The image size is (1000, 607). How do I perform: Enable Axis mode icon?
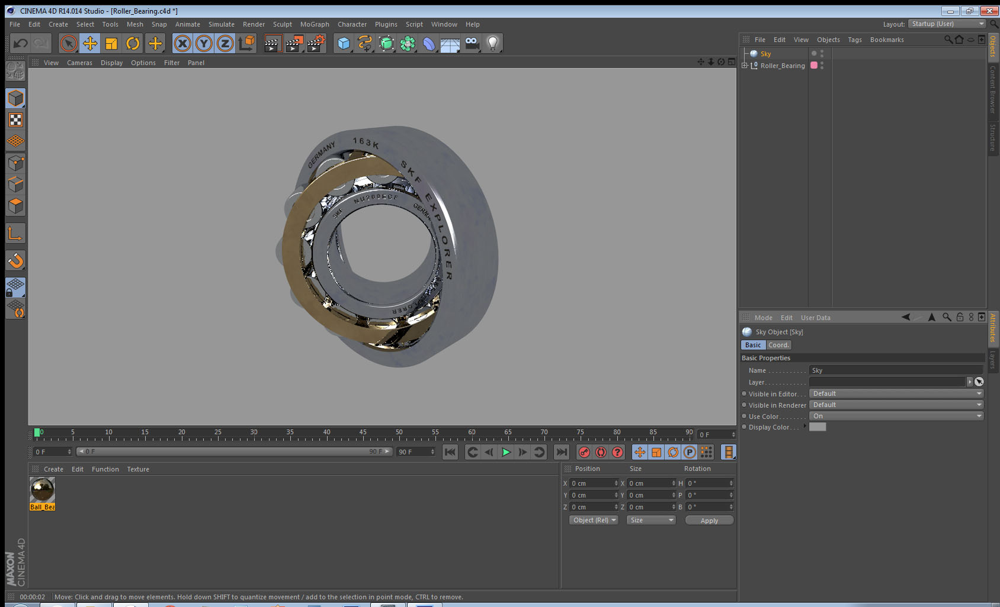click(x=15, y=233)
